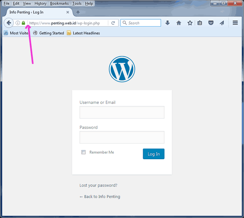Open the site information (i) icon

click(x=18, y=23)
